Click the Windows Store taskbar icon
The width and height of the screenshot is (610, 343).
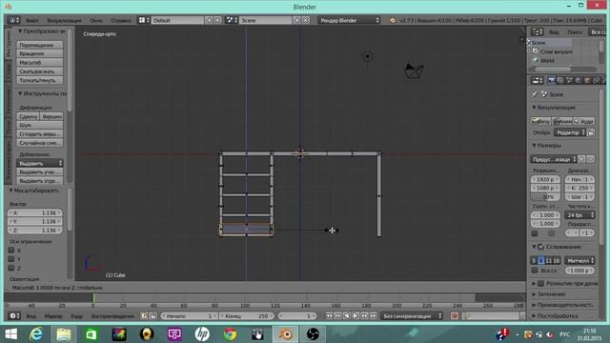pyautogui.click(x=91, y=334)
